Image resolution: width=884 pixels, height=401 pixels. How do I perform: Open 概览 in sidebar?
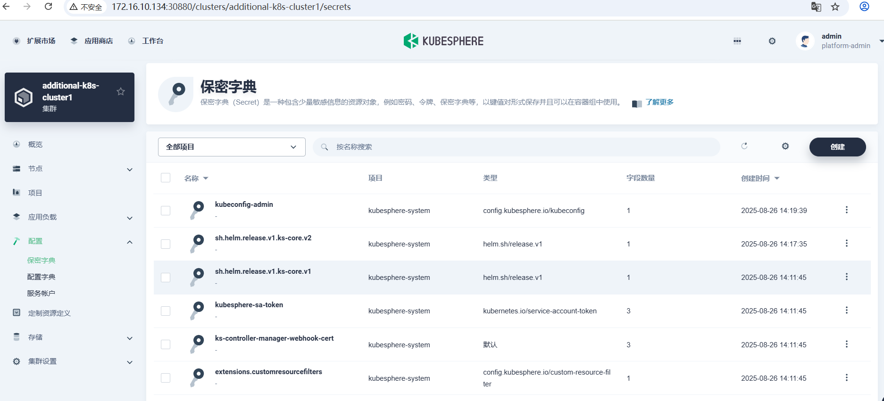point(35,144)
